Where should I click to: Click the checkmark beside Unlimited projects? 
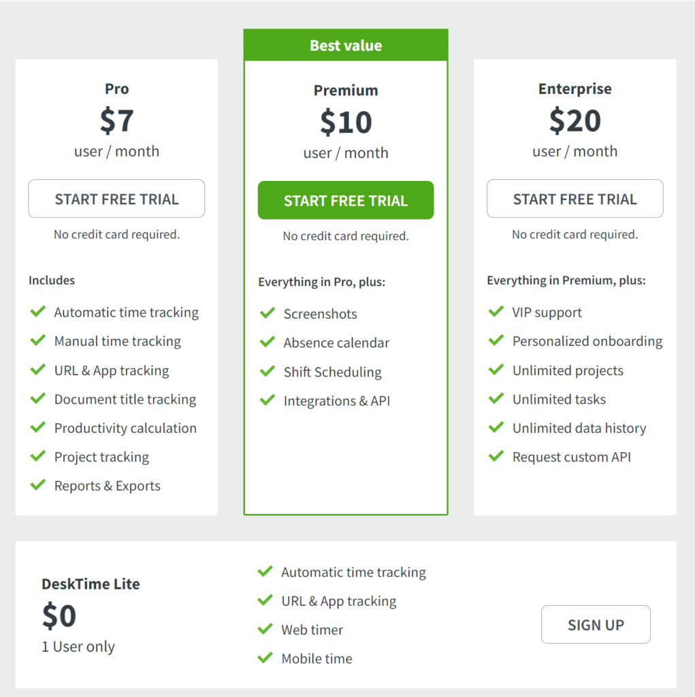tap(496, 370)
